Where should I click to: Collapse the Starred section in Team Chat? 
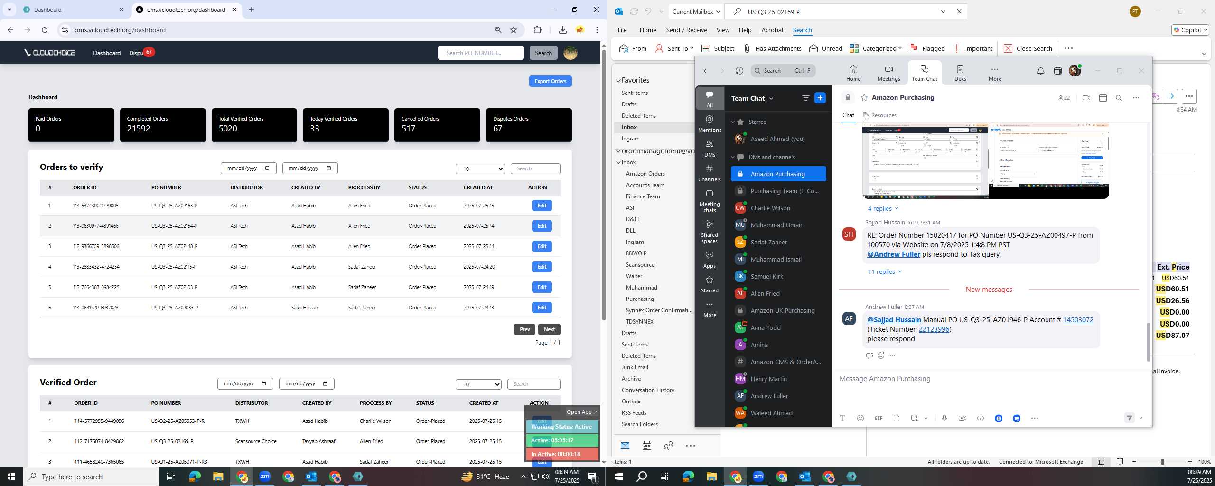point(733,122)
